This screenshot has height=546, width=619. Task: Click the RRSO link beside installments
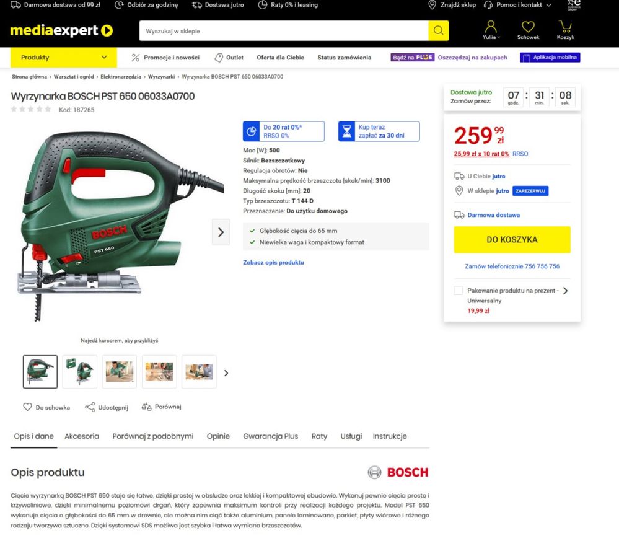(520, 154)
